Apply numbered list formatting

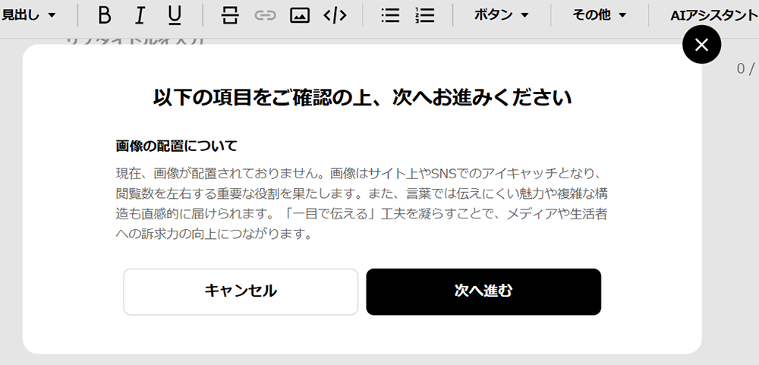tap(424, 15)
